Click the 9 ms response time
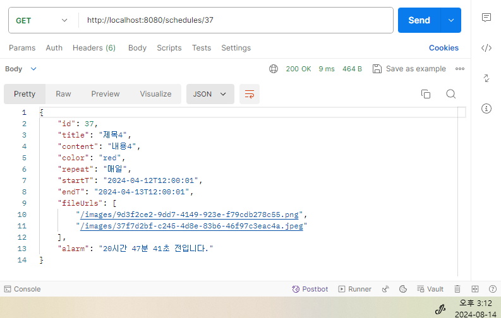This screenshot has height=318, width=501. tap(327, 69)
